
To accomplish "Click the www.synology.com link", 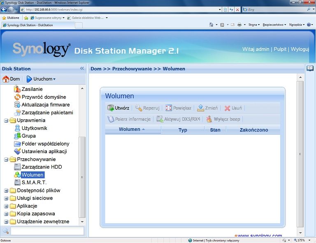I will pyautogui.click(x=260, y=236).
